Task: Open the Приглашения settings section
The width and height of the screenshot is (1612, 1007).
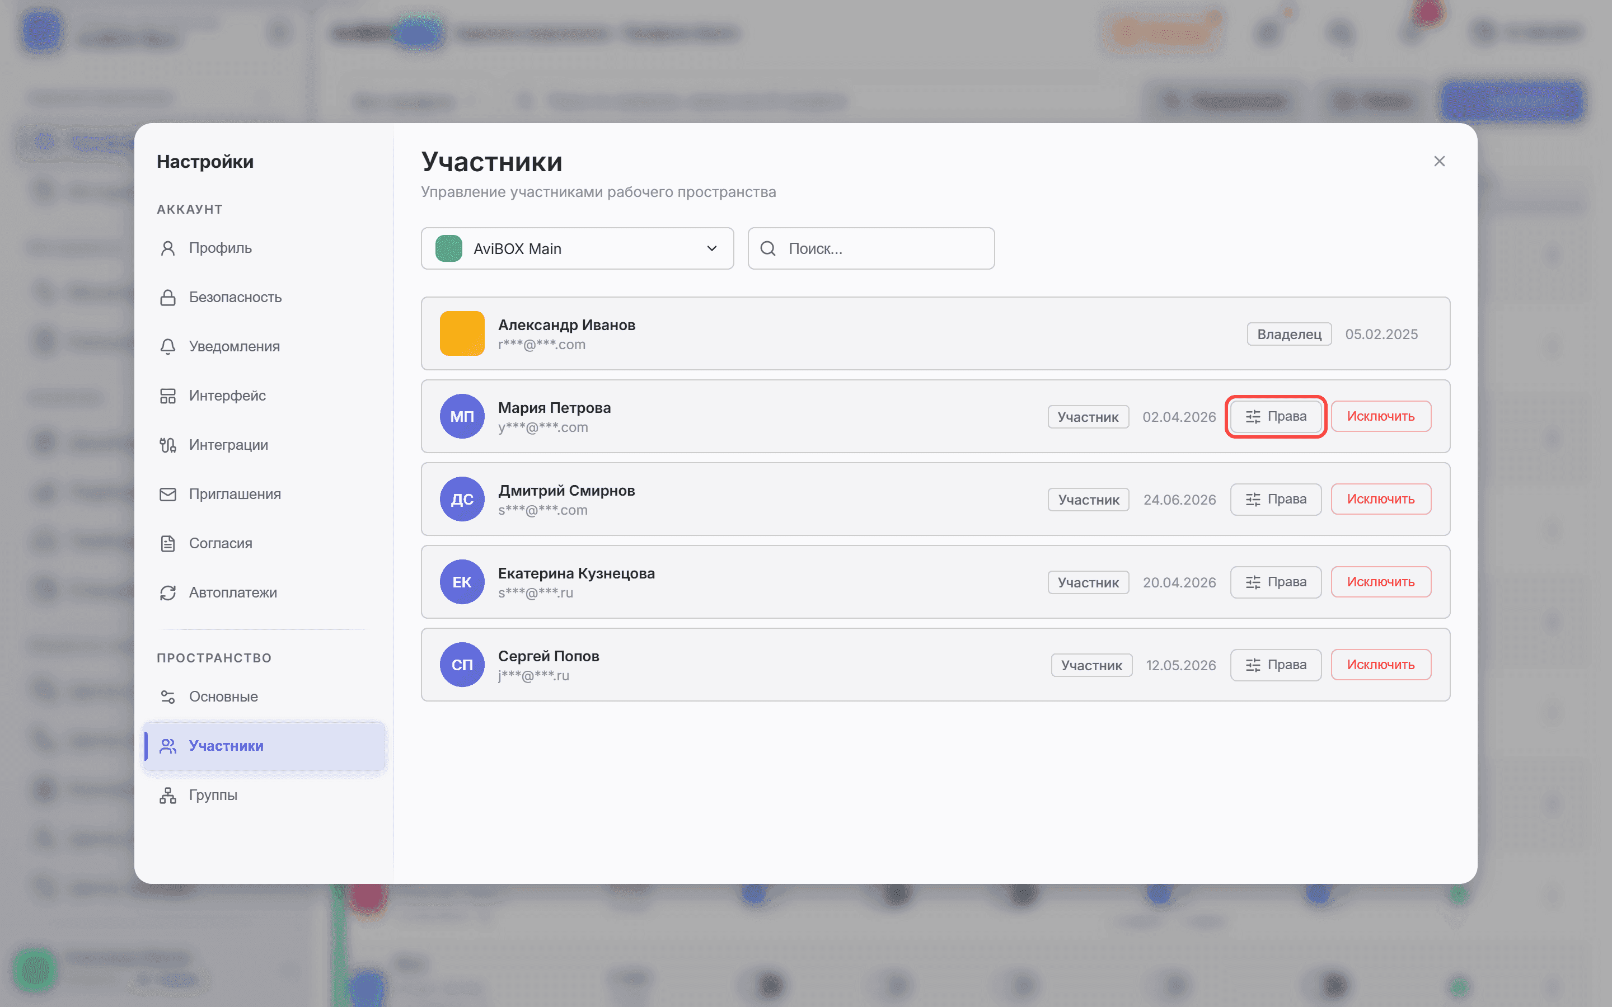Action: pyautogui.click(x=264, y=494)
